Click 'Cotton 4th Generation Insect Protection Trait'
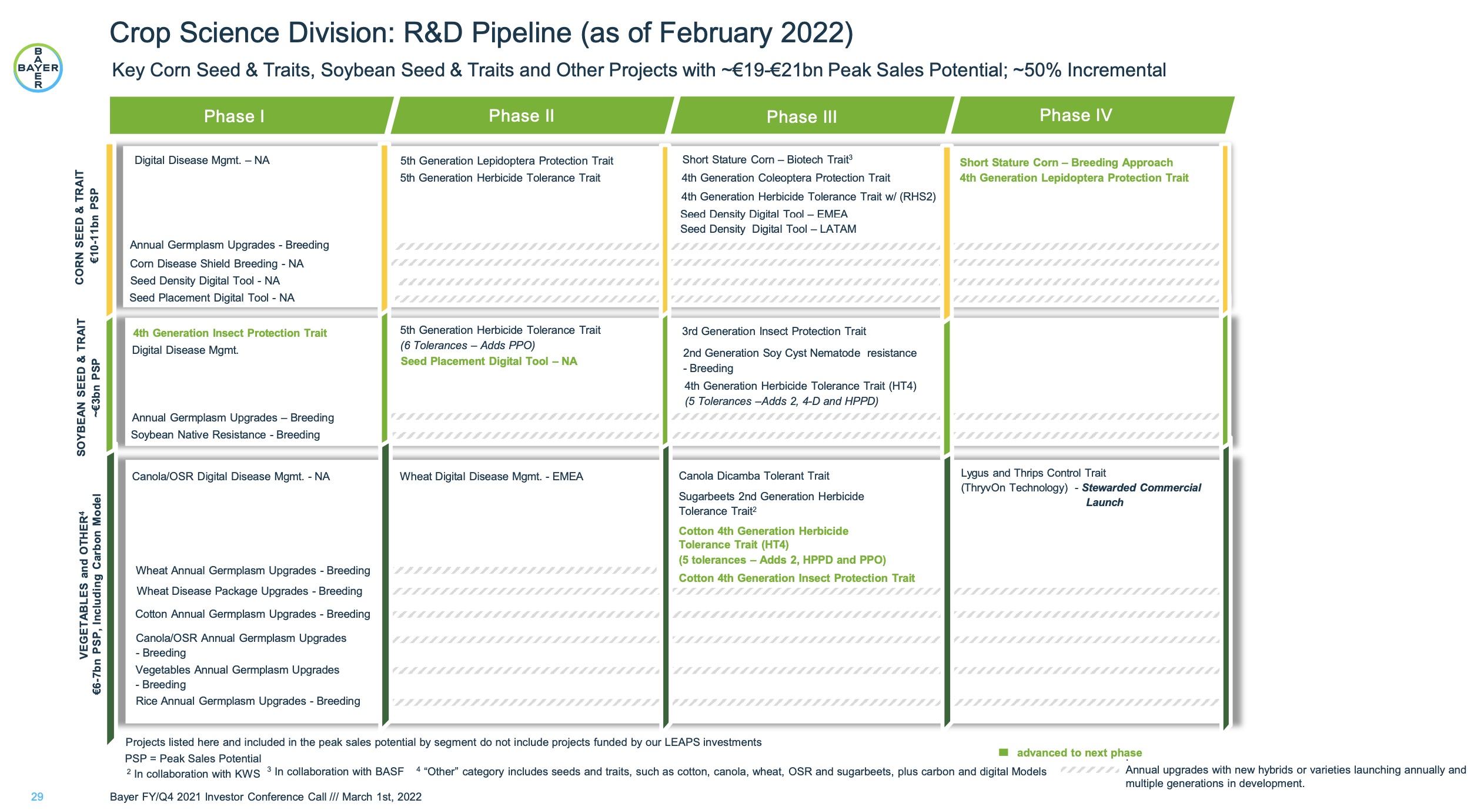This screenshot has width=1484, height=810. (x=797, y=578)
